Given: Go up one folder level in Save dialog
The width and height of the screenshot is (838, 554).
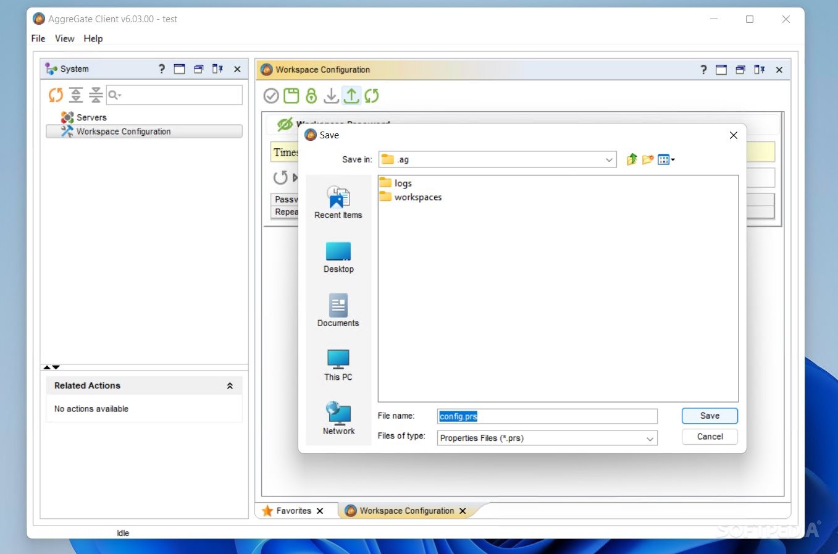Looking at the screenshot, I should click(631, 159).
